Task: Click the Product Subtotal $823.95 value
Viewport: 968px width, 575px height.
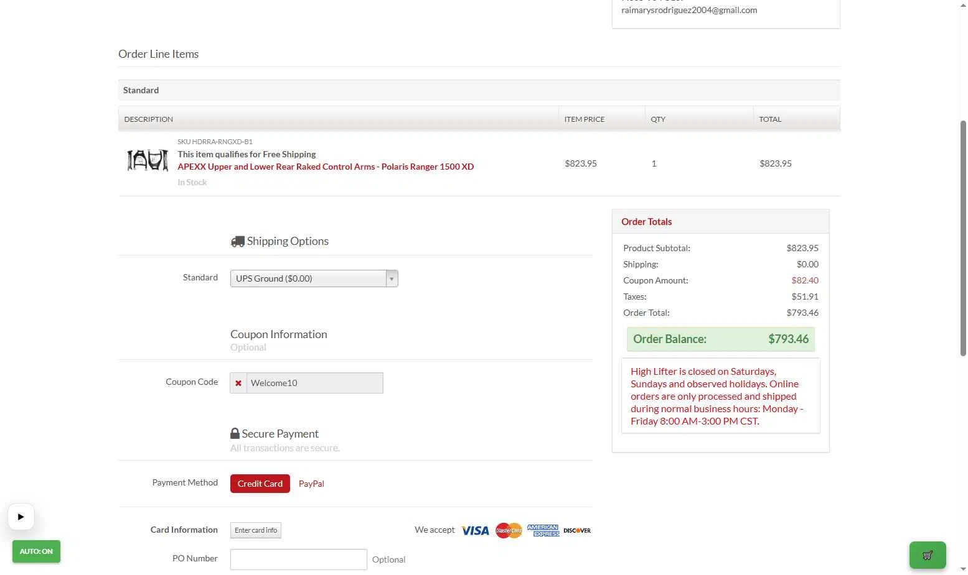Action: coord(802,248)
